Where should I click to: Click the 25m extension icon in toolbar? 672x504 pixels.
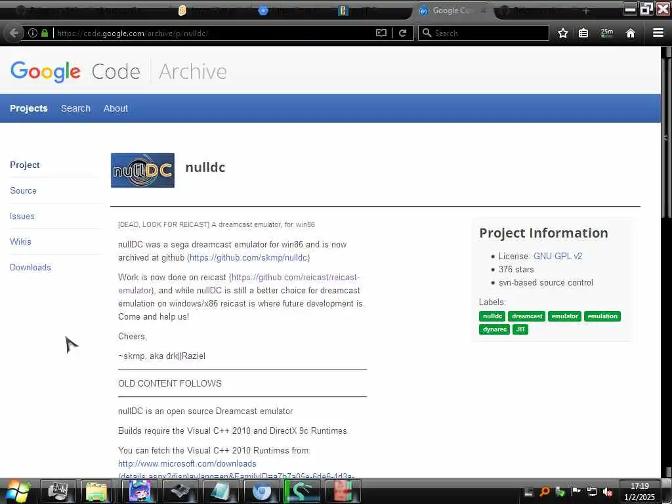607,33
